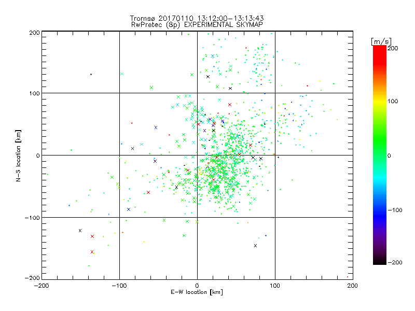Viewport: 415px width, 311px height.
Task: Click the colorbar tick label '100'
Action: 393,101
